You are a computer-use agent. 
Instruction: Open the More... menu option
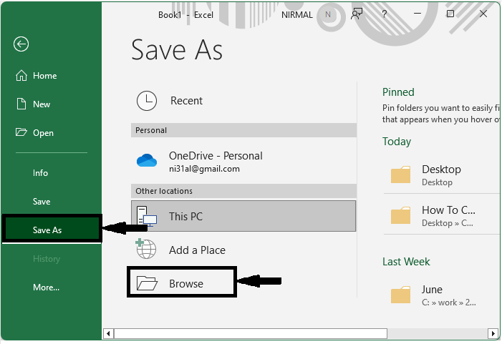tap(46, 288)
